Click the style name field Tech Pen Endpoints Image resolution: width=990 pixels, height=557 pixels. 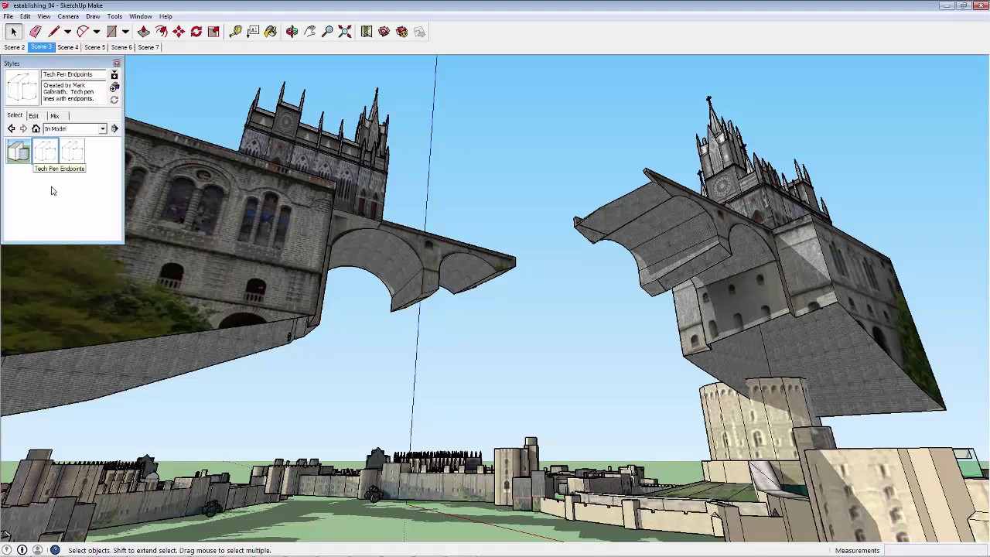point(73,75)
